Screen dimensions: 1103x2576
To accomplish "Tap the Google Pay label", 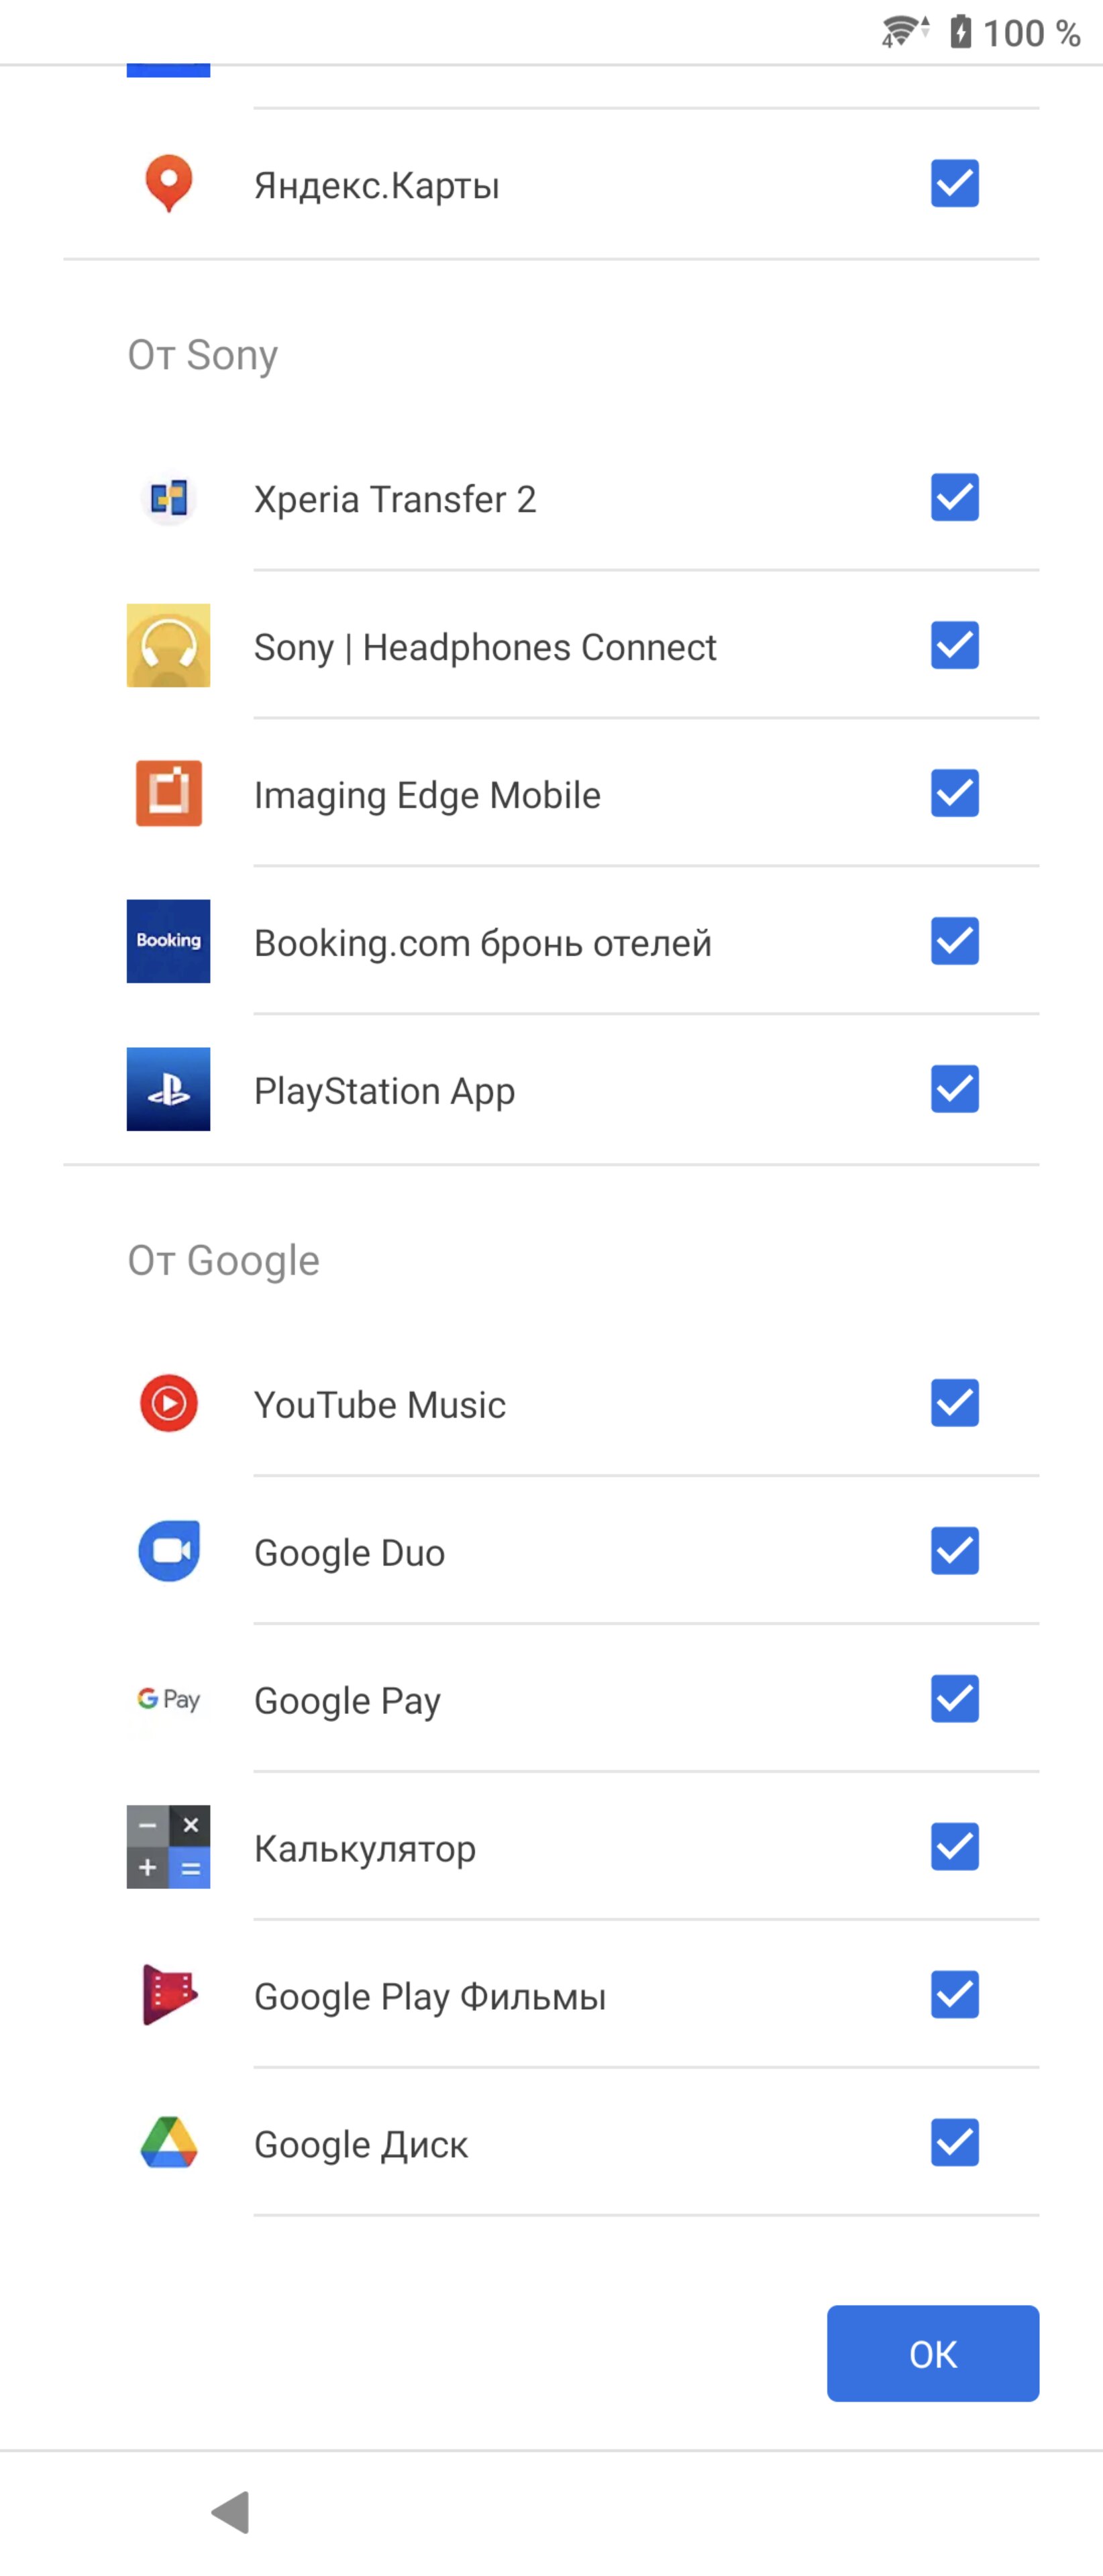I will tap(347, 1701).
